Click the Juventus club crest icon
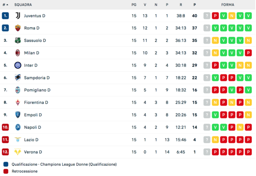 17,16
